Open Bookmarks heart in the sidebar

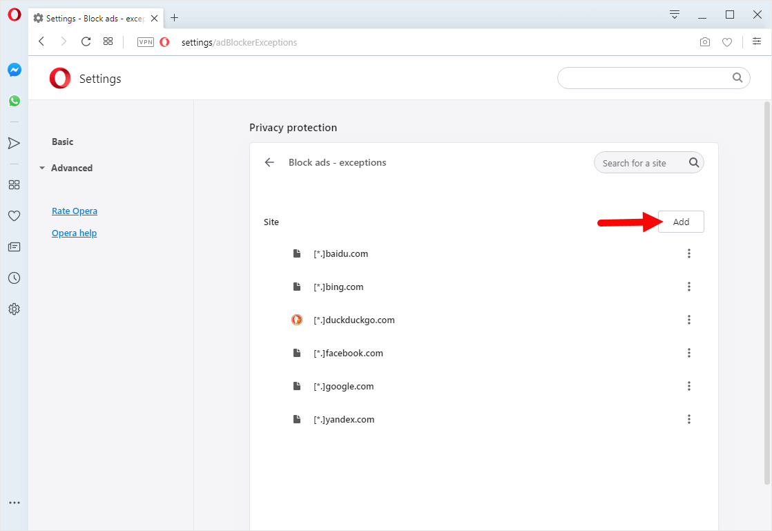click(15, 215)
